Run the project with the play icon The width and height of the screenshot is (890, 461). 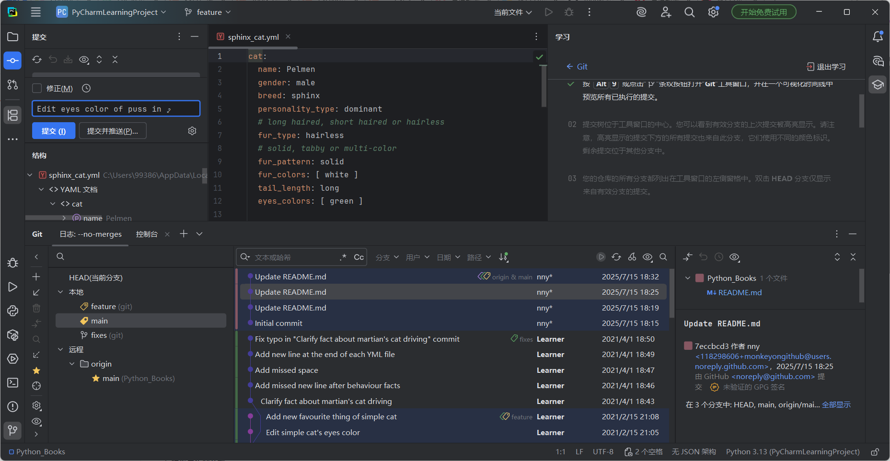pyautogui.click(x=549, y=12)
